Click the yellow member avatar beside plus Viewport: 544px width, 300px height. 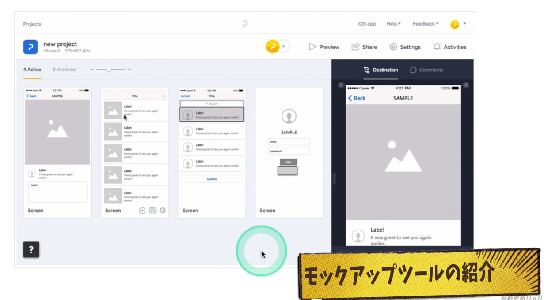click(272, 46)
